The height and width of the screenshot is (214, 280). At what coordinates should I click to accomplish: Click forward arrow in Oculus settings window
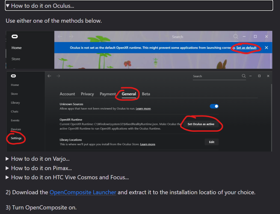point(58,76)
